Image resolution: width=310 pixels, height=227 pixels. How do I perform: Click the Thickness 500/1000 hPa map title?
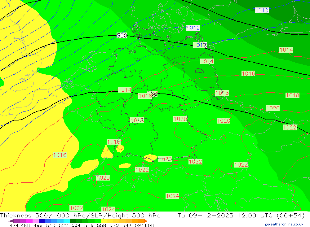[80, 215]
